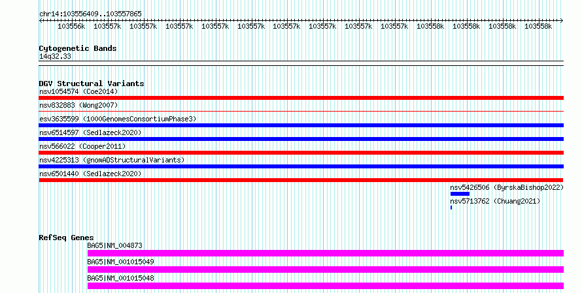Viewport: 582px width, 293px height.
Task: Select the magenta bar under BAG5|NM_001015049
Action: [326, 270]
